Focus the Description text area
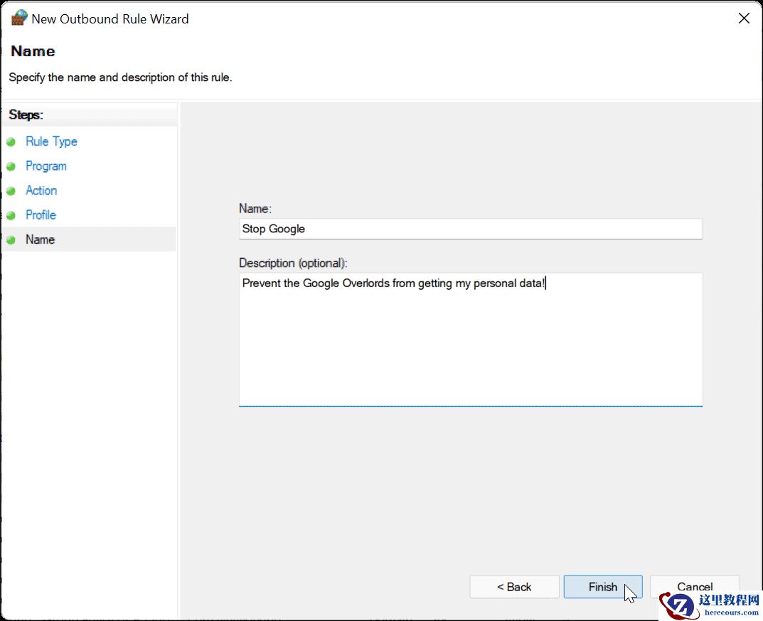Image resolution: width=763 pixels, height=621 pixels. [x=469, y=340]
